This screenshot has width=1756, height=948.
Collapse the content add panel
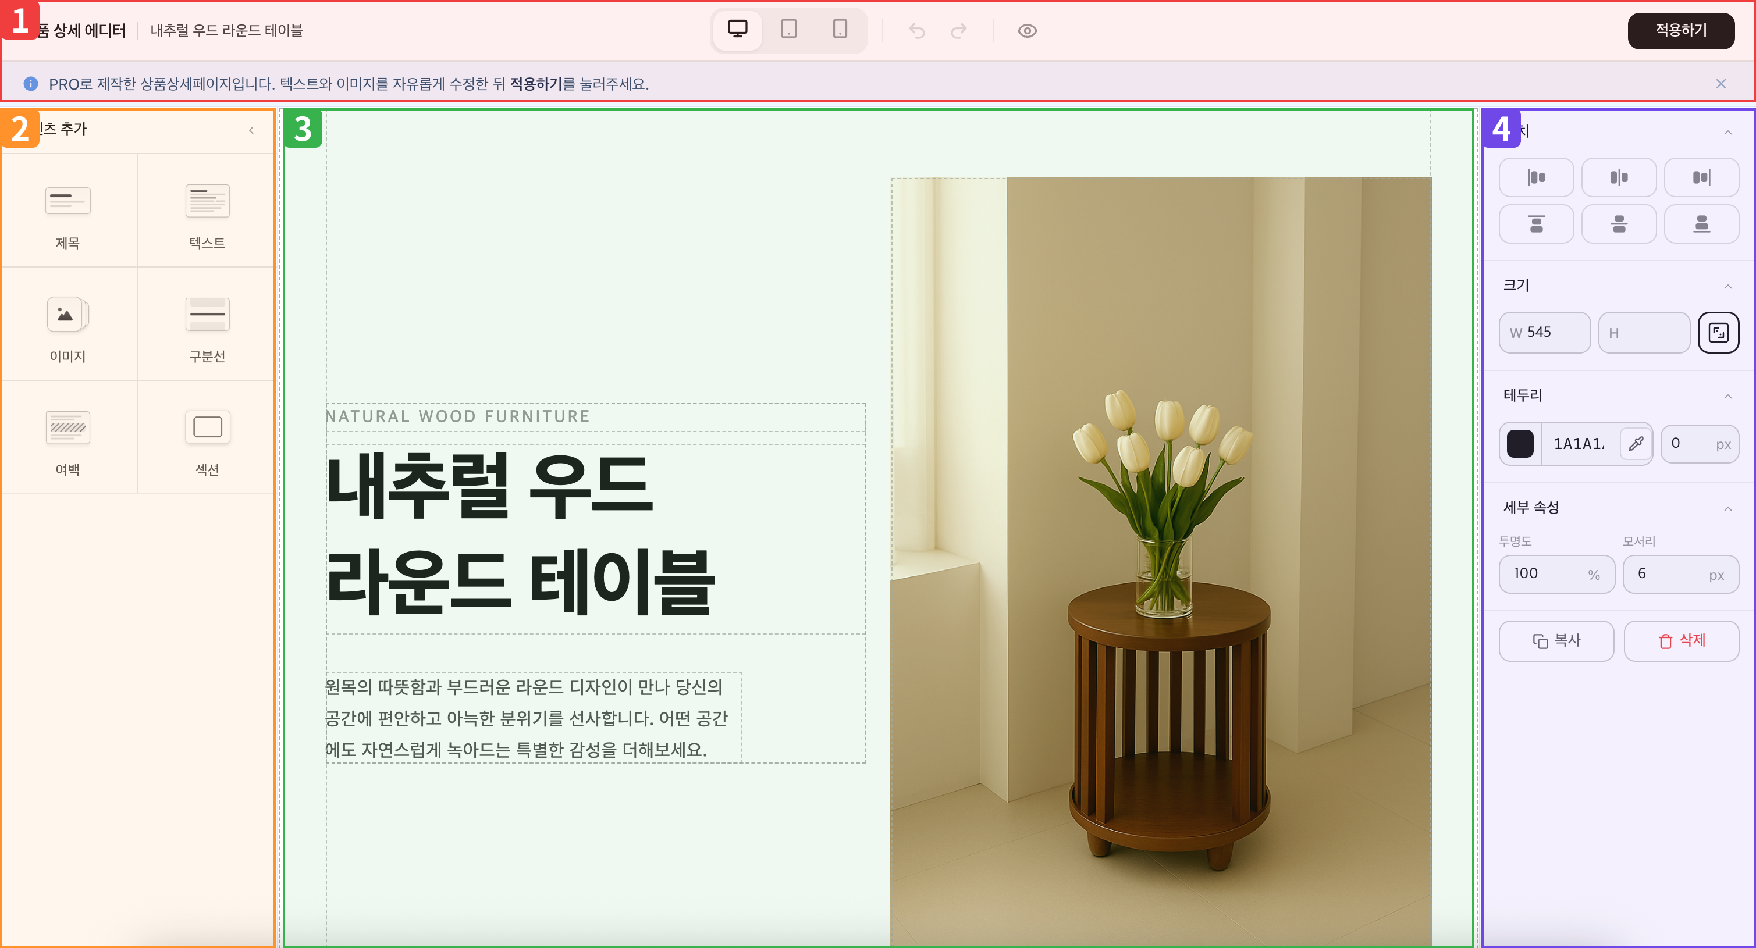(x=251, y=130)
